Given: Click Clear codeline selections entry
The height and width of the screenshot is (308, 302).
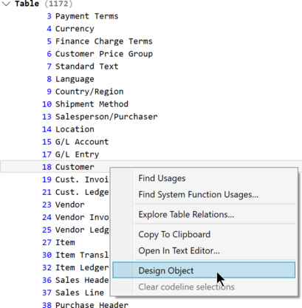Looking at the screenshot, I should click(204, 287).
